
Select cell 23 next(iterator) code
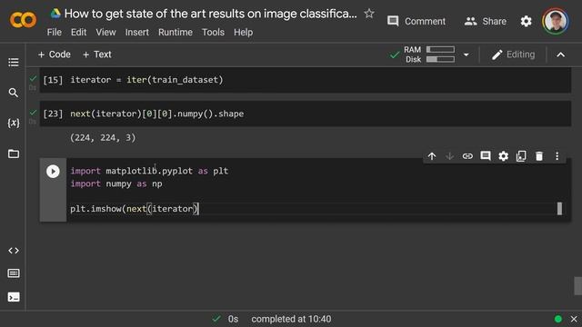click(157, 114)
